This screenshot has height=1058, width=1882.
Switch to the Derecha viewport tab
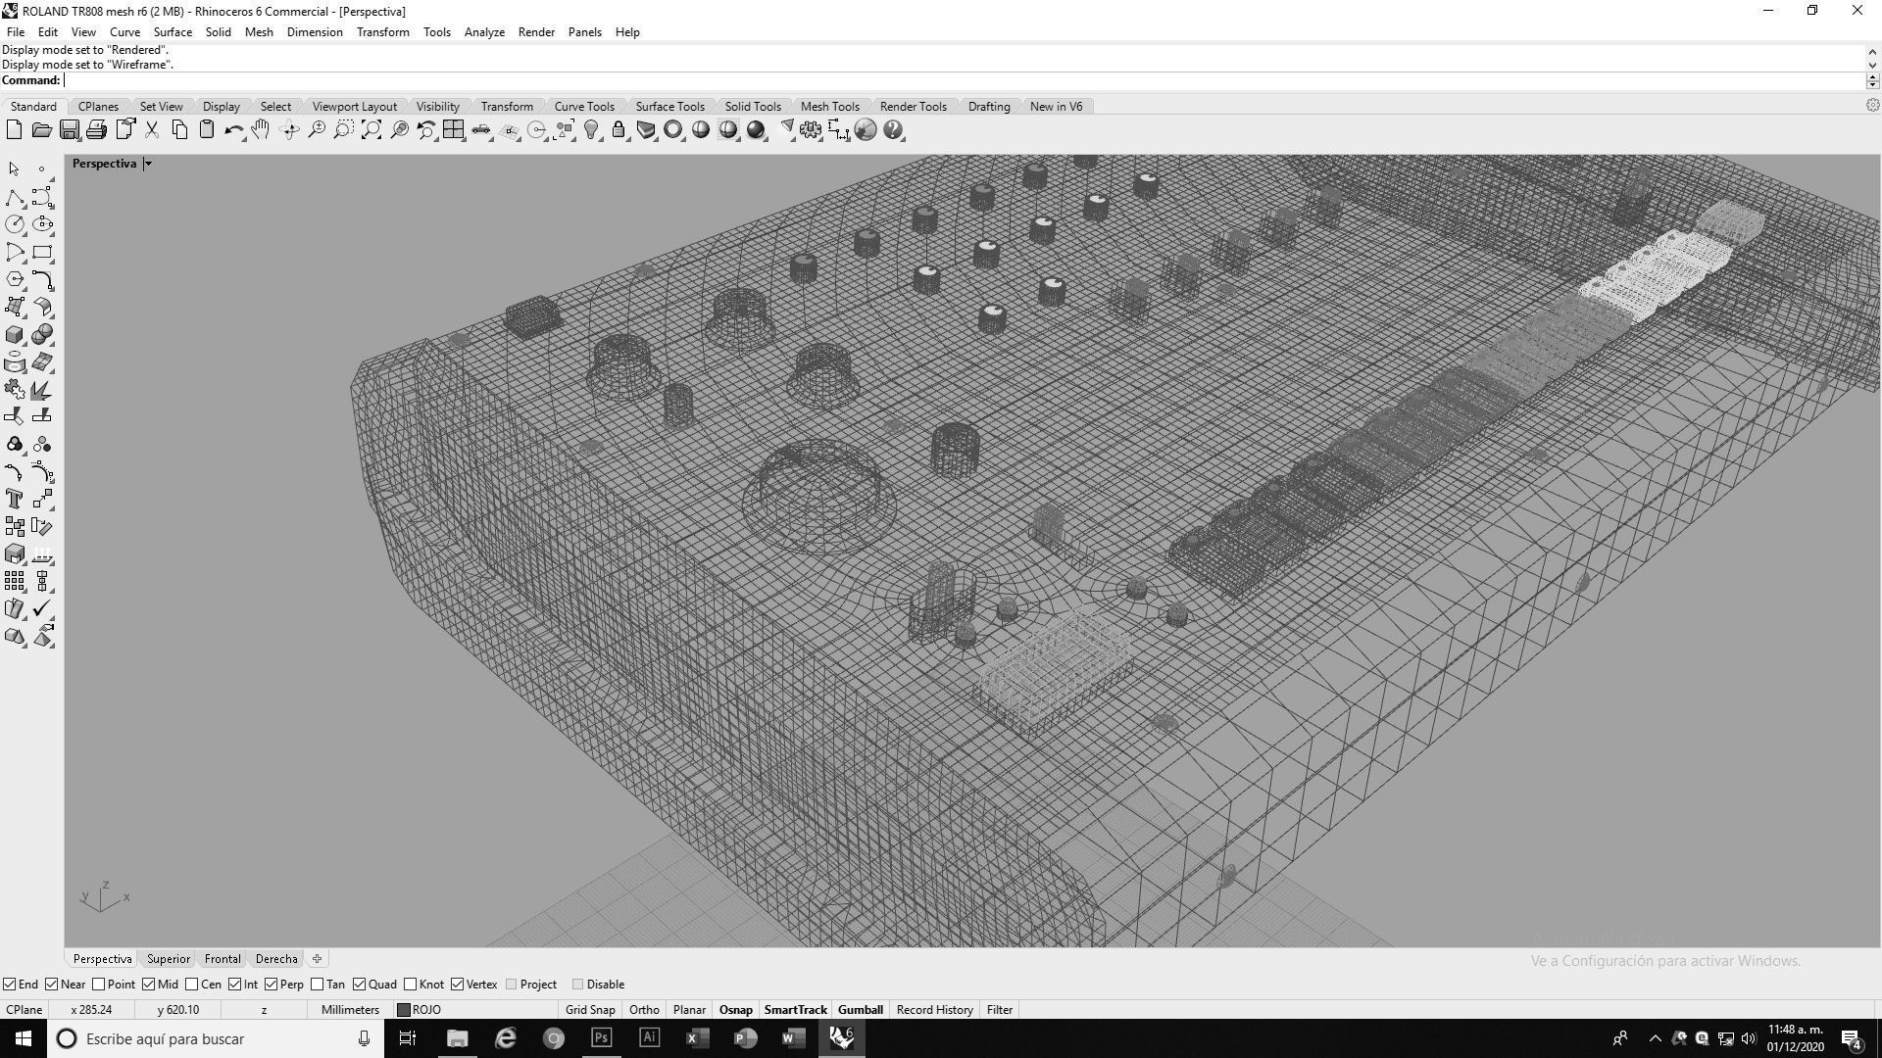tap(276, 959)
